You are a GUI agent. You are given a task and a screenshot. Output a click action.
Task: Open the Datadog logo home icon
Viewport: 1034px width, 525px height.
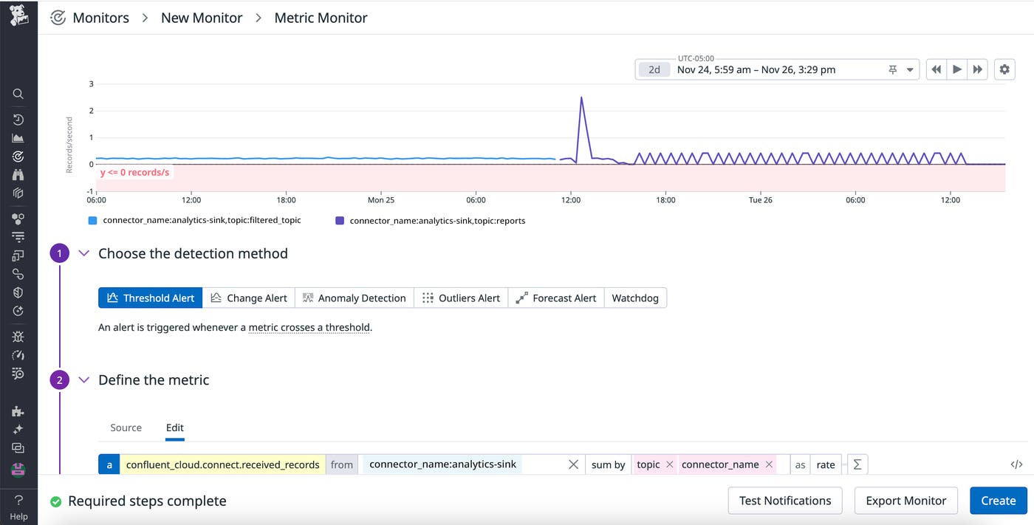click(18, 16)
